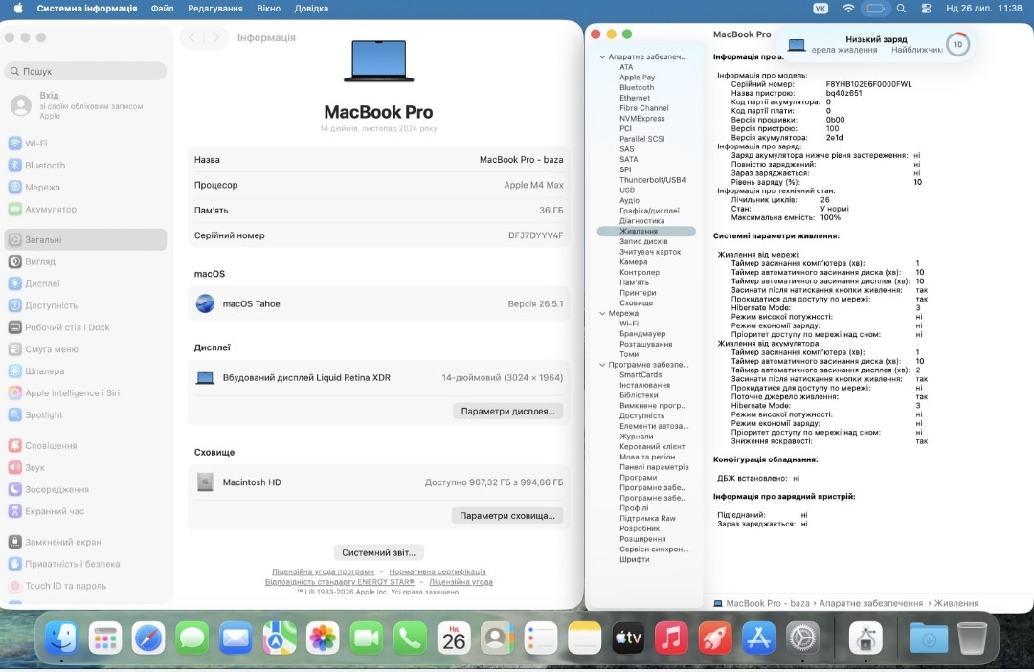Select Акумулятор in Settings sidebar
The image size is (1034, 672).
86,209
